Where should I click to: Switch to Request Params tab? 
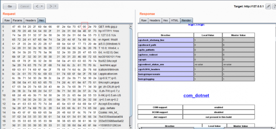pos(17,20)
